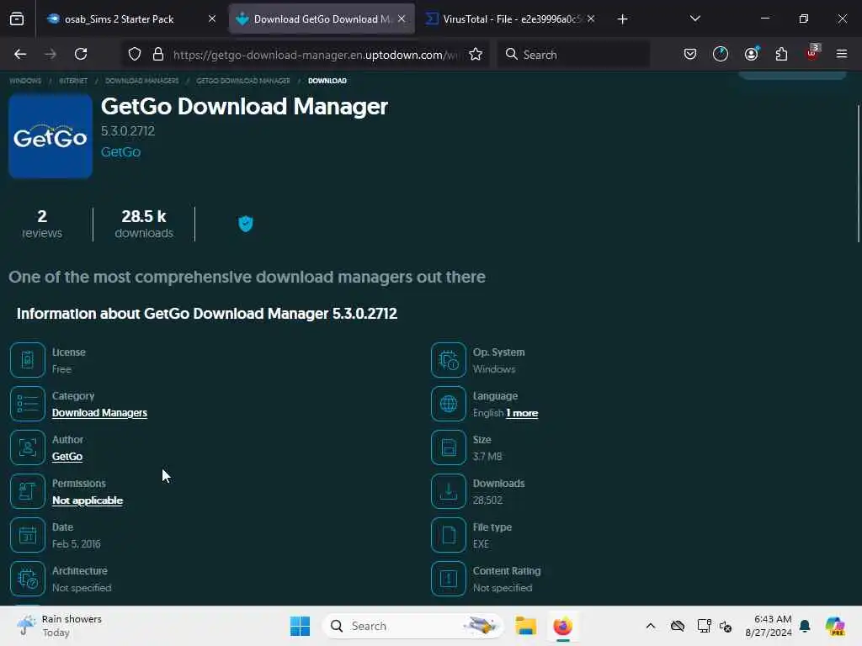The height and width of the screenshot is (646, 862).
Task: Close the VirusTotal tab
Action: tap(590, 19)
